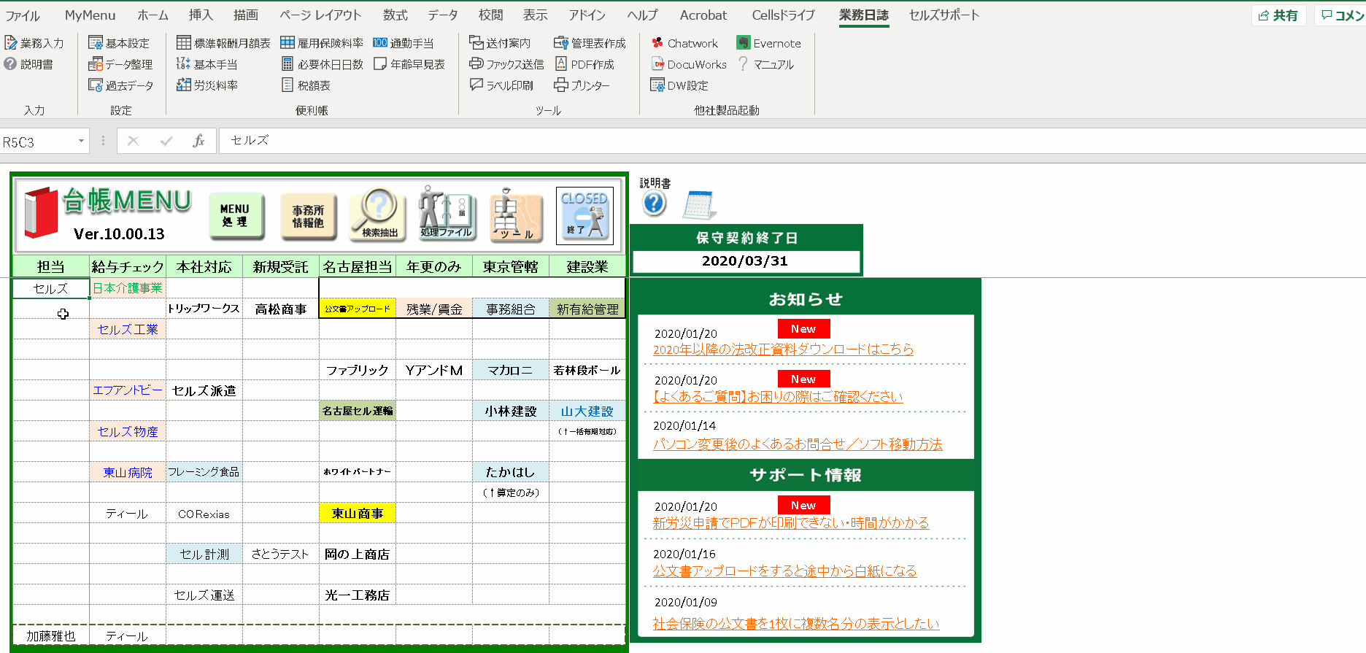1366x653 pixels.
Task: Switch to the ページ レイアウト tab
Action: pos(320,15)
